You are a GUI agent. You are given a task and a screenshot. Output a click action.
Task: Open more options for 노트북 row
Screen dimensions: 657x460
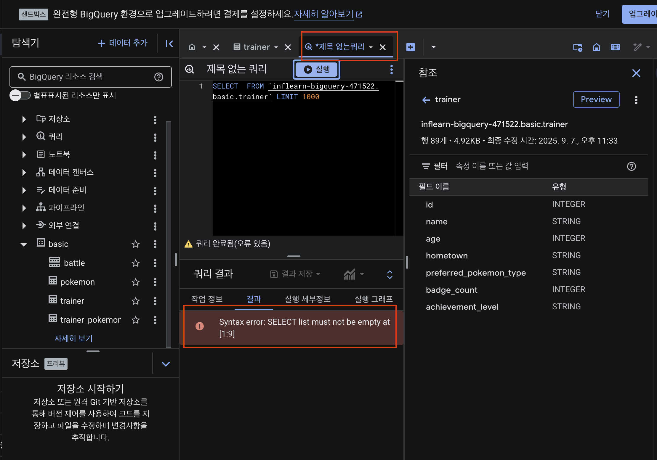click(x=155, y=155)
